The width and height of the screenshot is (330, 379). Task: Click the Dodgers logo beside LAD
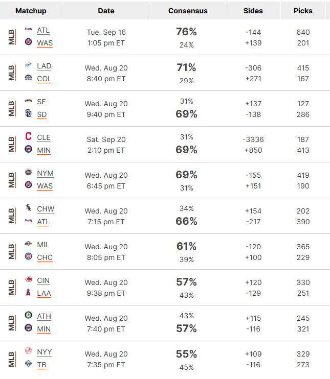point(28,64)
